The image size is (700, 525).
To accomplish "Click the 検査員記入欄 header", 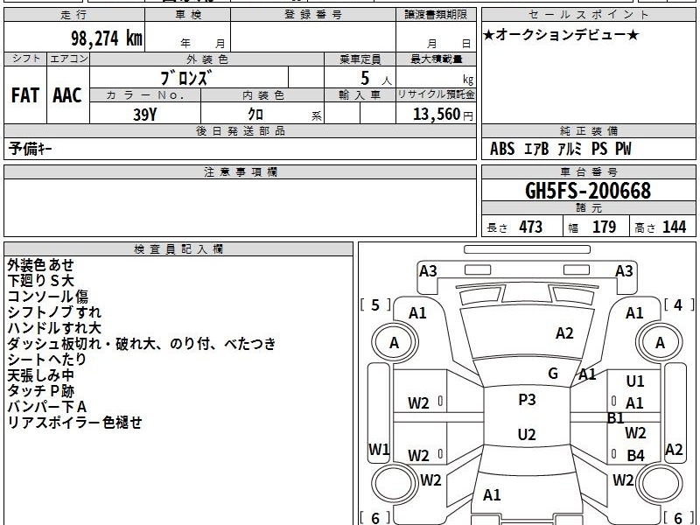I will pyautogui.click(x=178, y=249).
